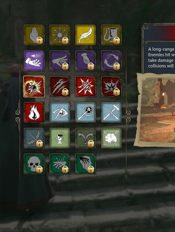This screenshot has height=232, width=175.
Task: Click the locked yellow snowflake Glacius spell
Action: click(x=60, y=35)
